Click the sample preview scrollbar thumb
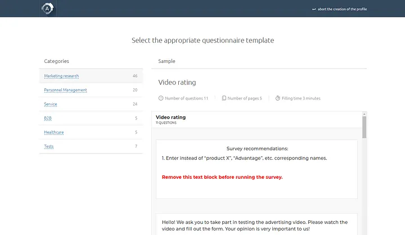 coord(364,127)
